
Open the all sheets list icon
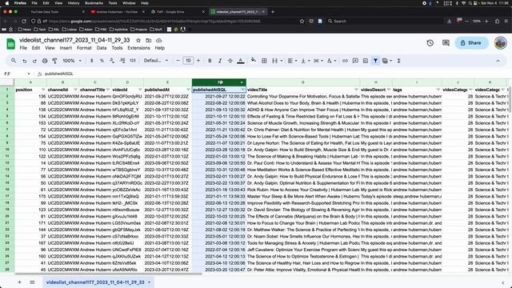tap(32, 282)
